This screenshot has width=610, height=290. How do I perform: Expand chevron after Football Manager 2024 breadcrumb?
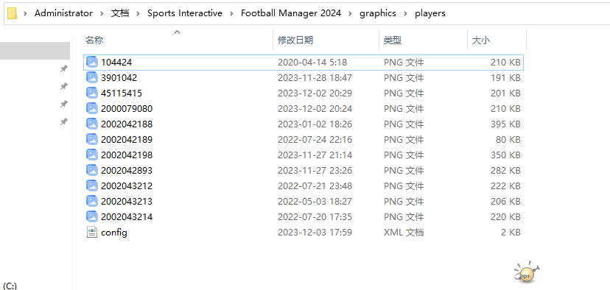(351, 13)
